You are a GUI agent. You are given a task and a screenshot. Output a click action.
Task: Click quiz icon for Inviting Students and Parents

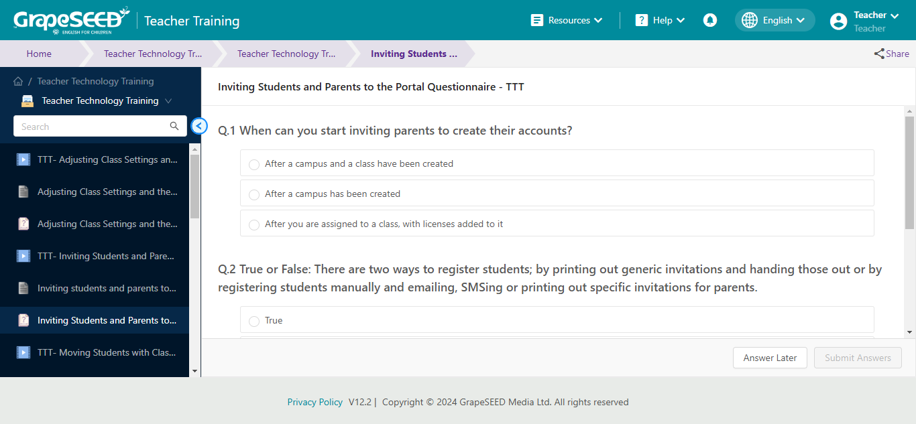tap(23, 320)
